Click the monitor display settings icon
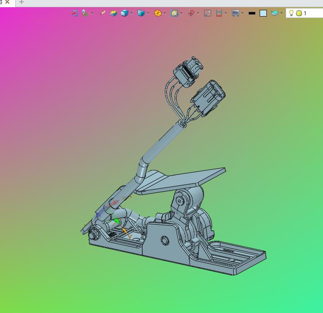Viewport: 323px width, 313px height. [x=235, y=13]
